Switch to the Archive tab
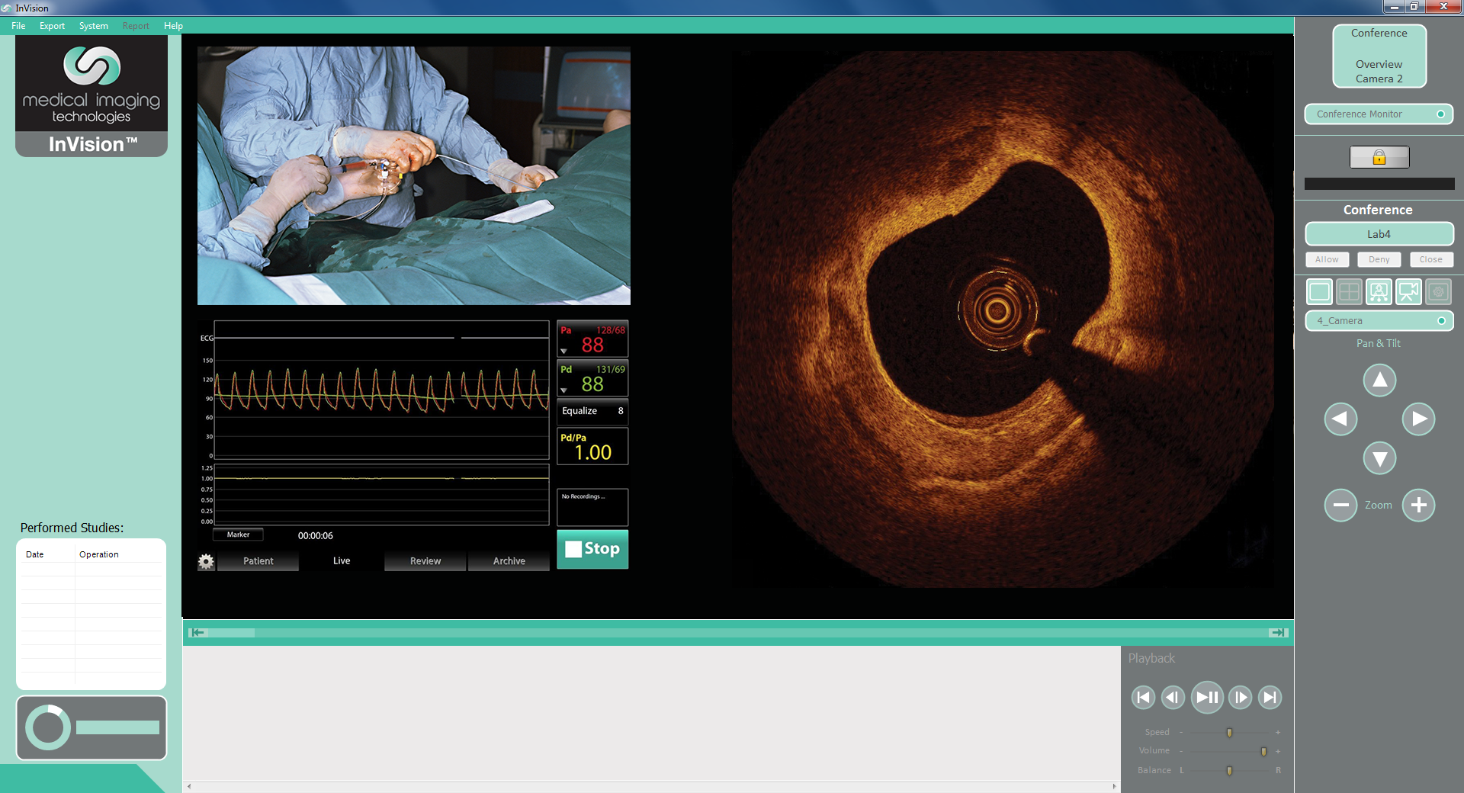 pyautogui.click(x=509, y=561)
